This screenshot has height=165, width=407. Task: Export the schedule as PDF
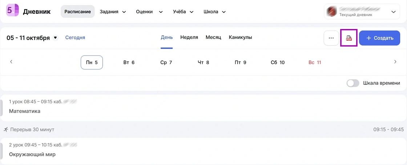click(349, 38)
